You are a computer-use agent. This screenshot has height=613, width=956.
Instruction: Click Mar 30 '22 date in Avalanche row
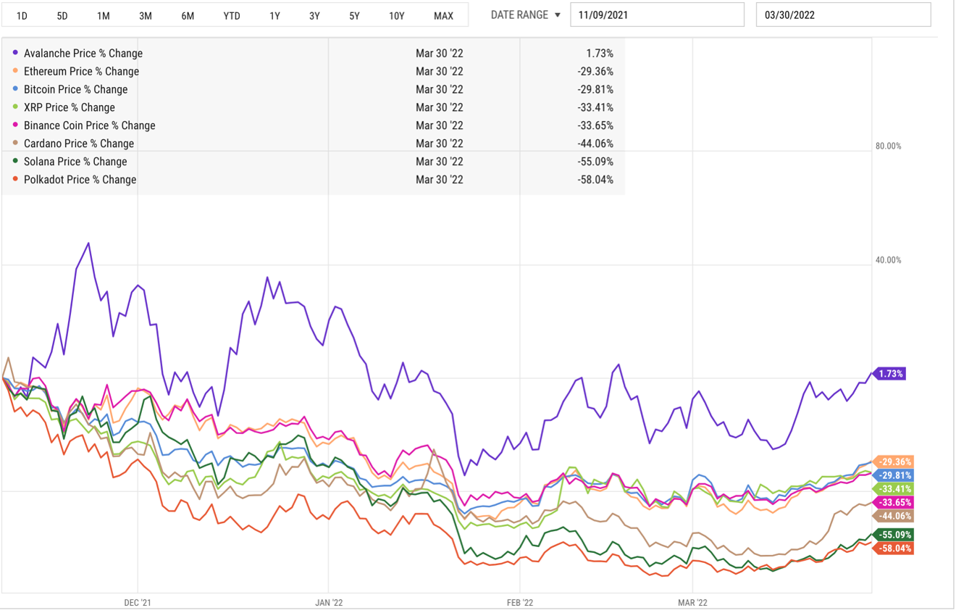pyautogui.click(x=439, y=54)
